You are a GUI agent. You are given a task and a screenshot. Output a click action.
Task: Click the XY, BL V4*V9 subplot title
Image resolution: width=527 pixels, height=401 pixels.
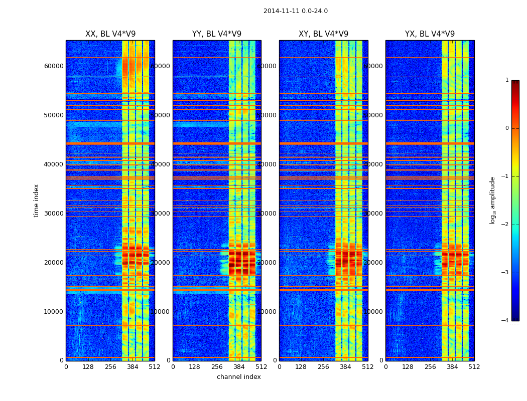point(323,34)
